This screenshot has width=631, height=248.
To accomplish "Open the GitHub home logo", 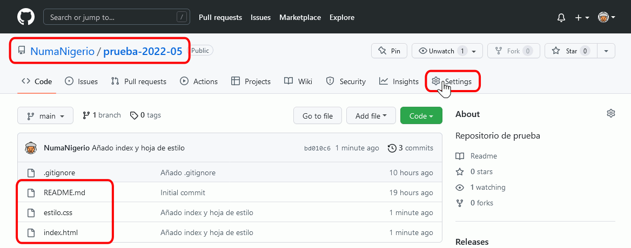I will coord(26,17).
